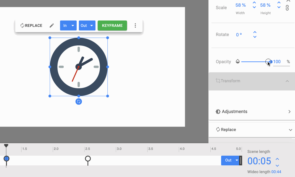Screen dimensions: 295x177
Task: Click the left-middle resize handle of the clock
Action: coord(50,67)
